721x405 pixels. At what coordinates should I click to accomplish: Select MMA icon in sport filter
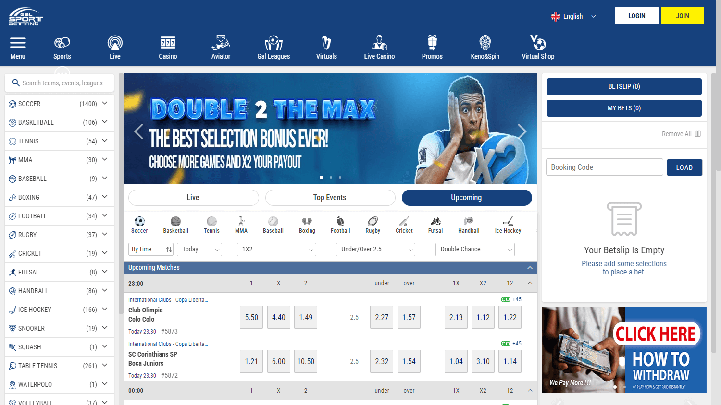(x=241, y=221)
